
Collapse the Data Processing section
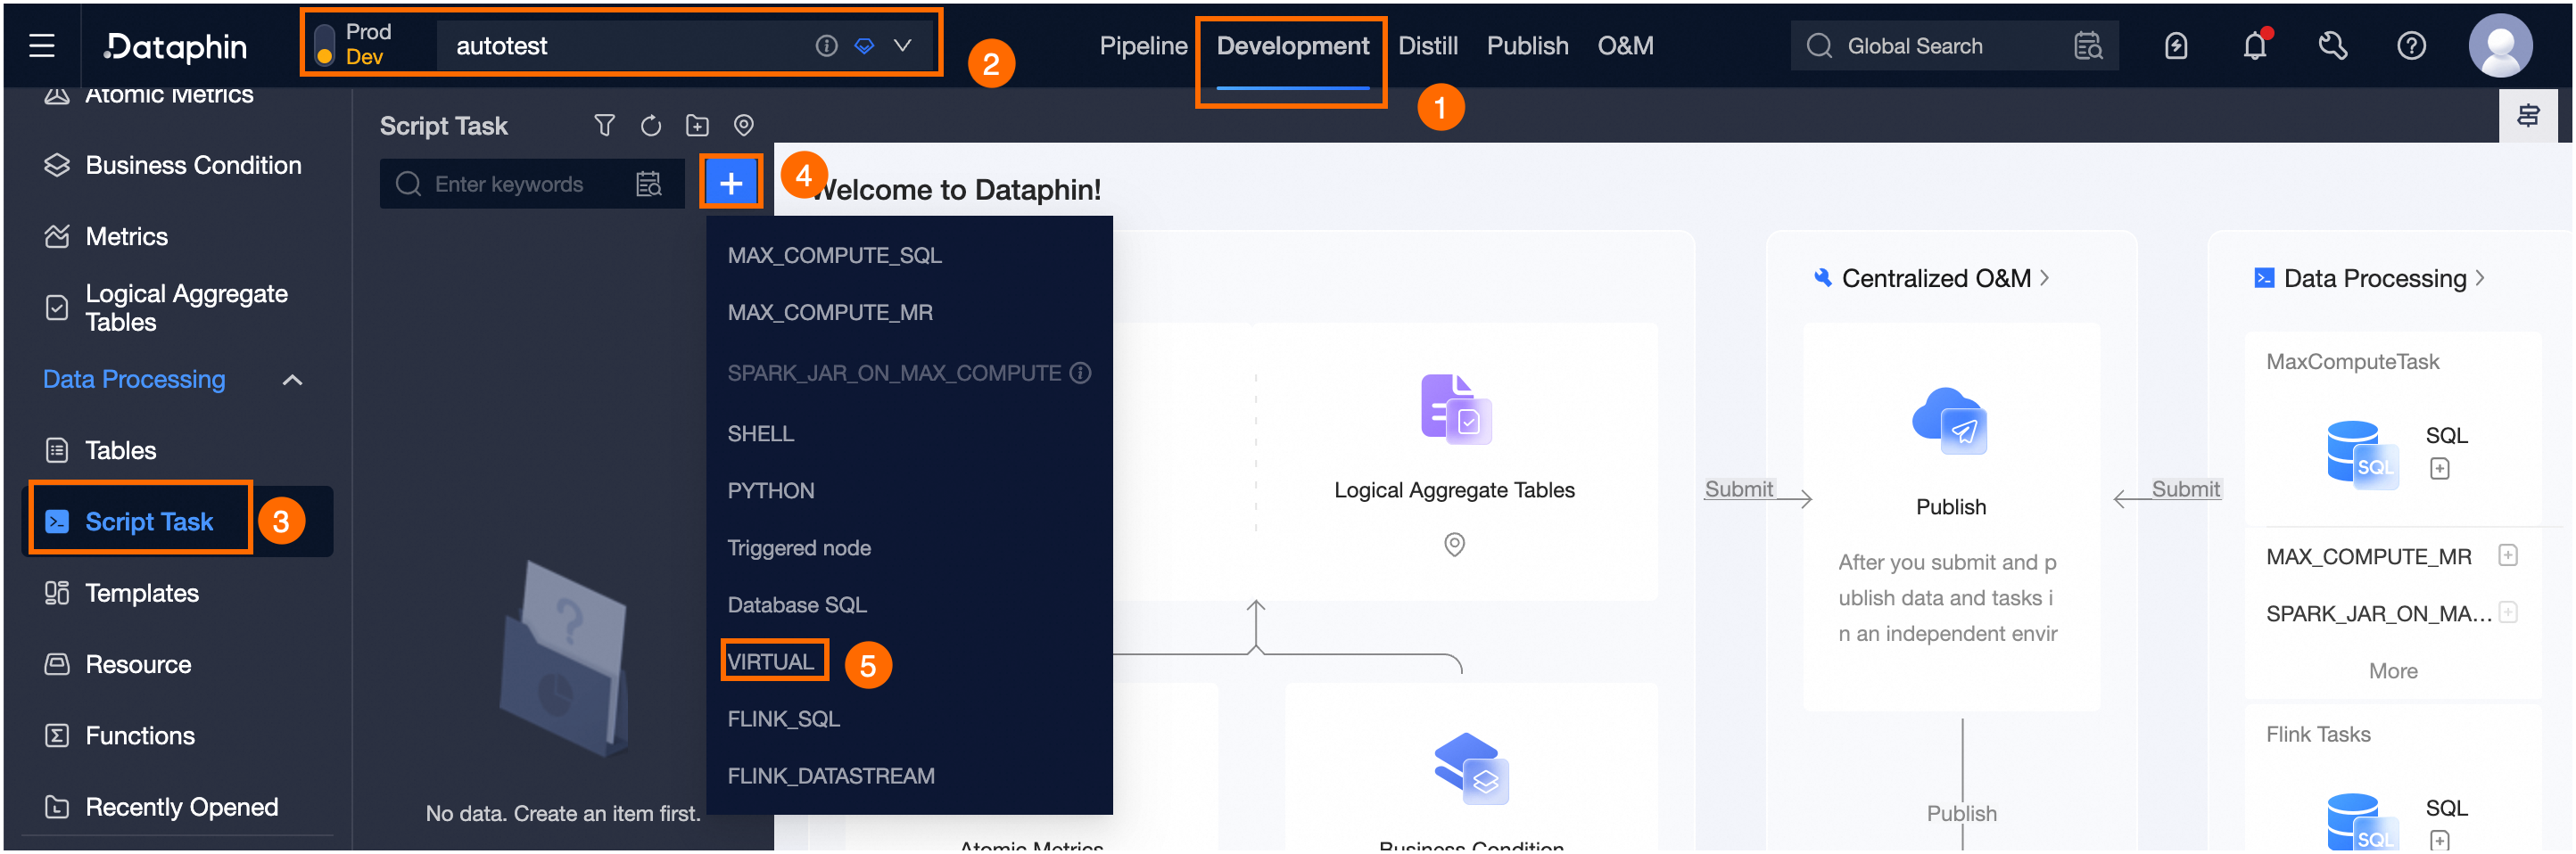292,380
